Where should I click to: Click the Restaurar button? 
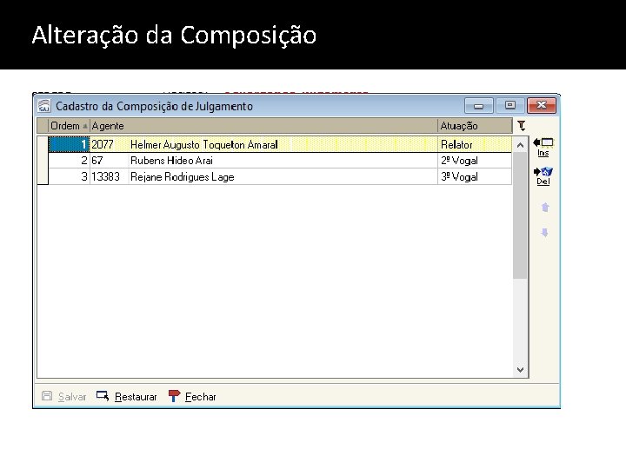[127, 396]
